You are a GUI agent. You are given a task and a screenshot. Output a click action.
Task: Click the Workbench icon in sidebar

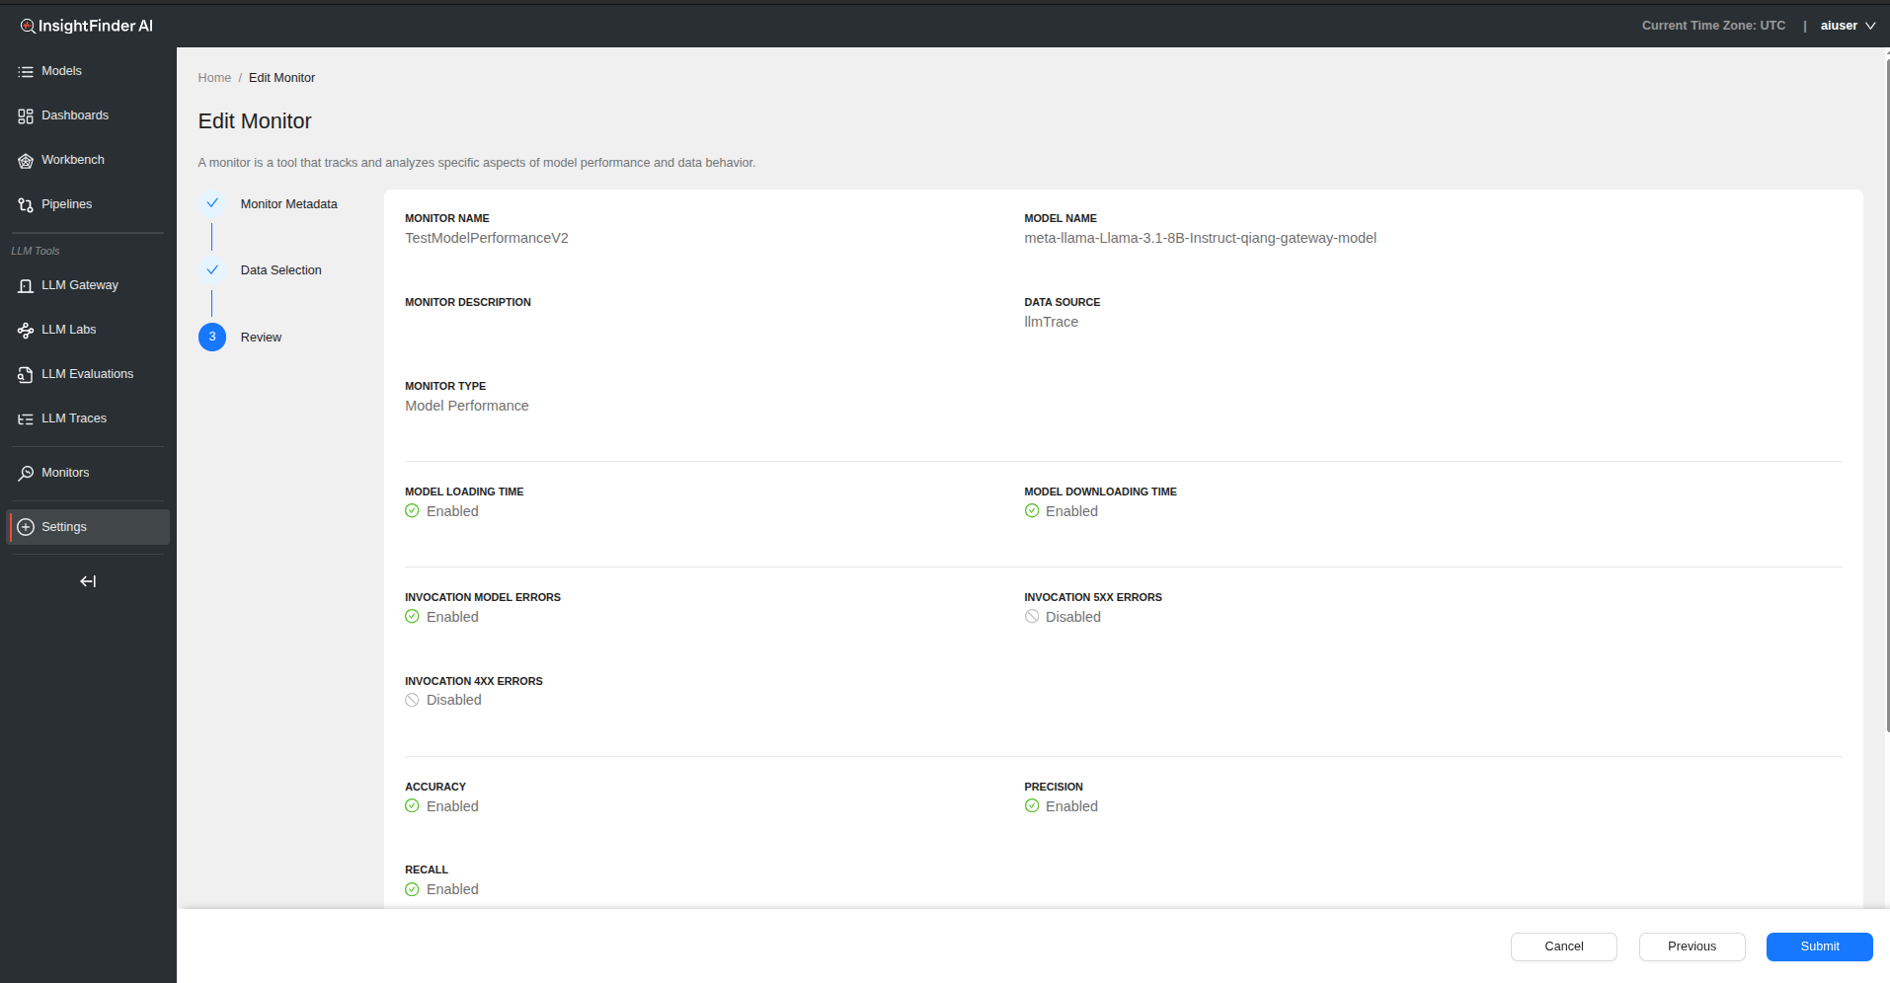click(26, 161)
